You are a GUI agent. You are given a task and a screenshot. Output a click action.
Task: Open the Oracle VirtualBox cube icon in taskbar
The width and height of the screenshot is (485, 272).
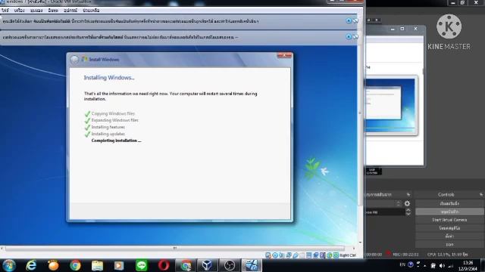point(207,265)
